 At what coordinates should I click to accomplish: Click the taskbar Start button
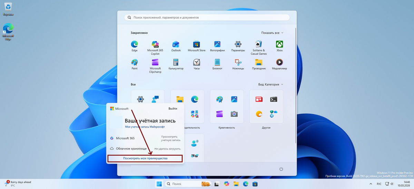click(159, 184)
